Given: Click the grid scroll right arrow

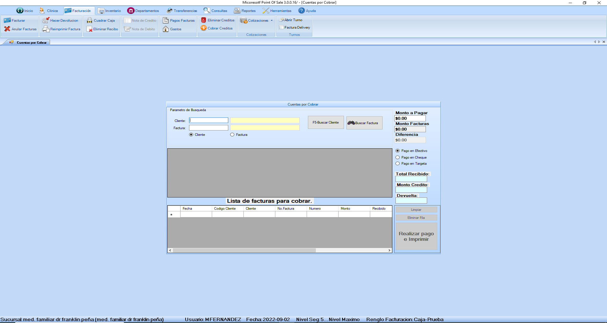Looking at the screenshot, I should tap(389, 250).
